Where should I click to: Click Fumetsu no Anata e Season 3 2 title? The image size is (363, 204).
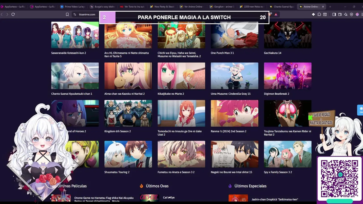[x=176, y=172]
